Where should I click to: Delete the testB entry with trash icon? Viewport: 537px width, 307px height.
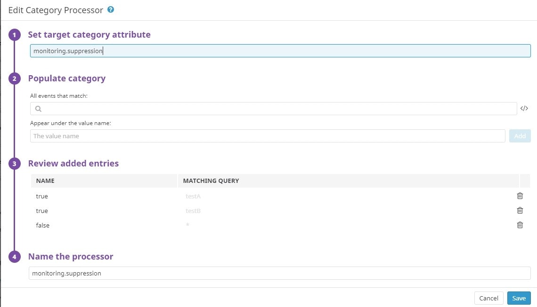pos(520,210)
